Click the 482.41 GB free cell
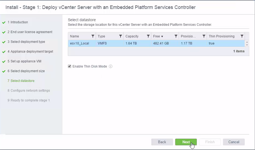 coord(165,43)
